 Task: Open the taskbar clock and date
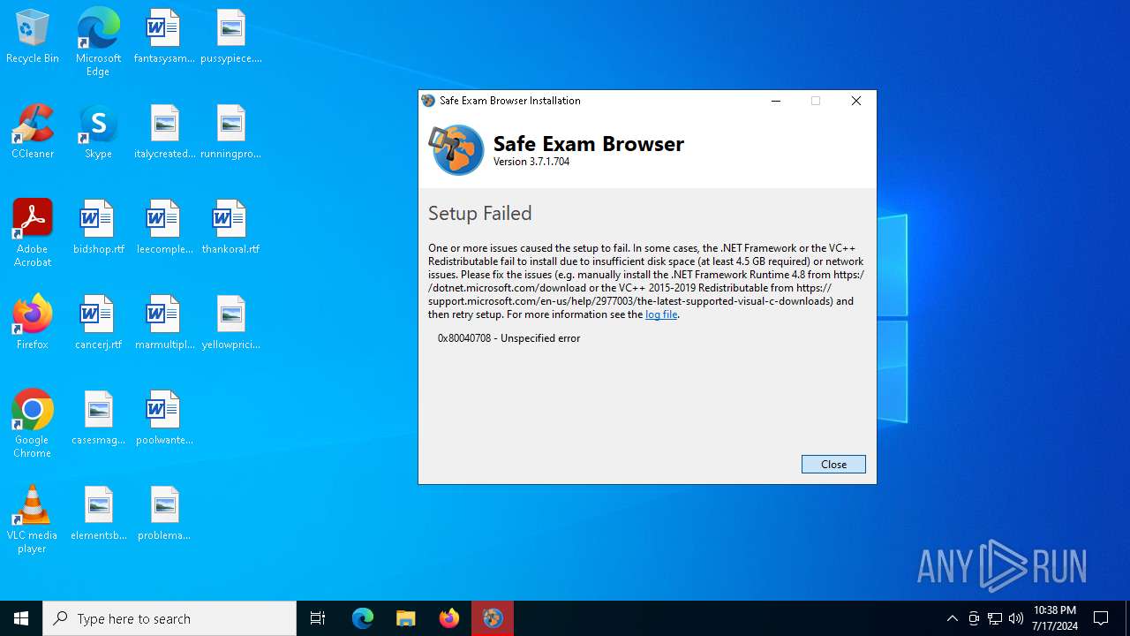1055,618
